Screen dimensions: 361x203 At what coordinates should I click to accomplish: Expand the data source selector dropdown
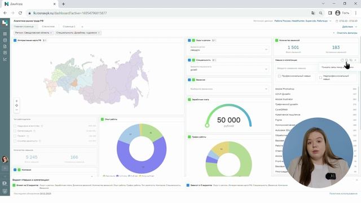coord(331,21)
